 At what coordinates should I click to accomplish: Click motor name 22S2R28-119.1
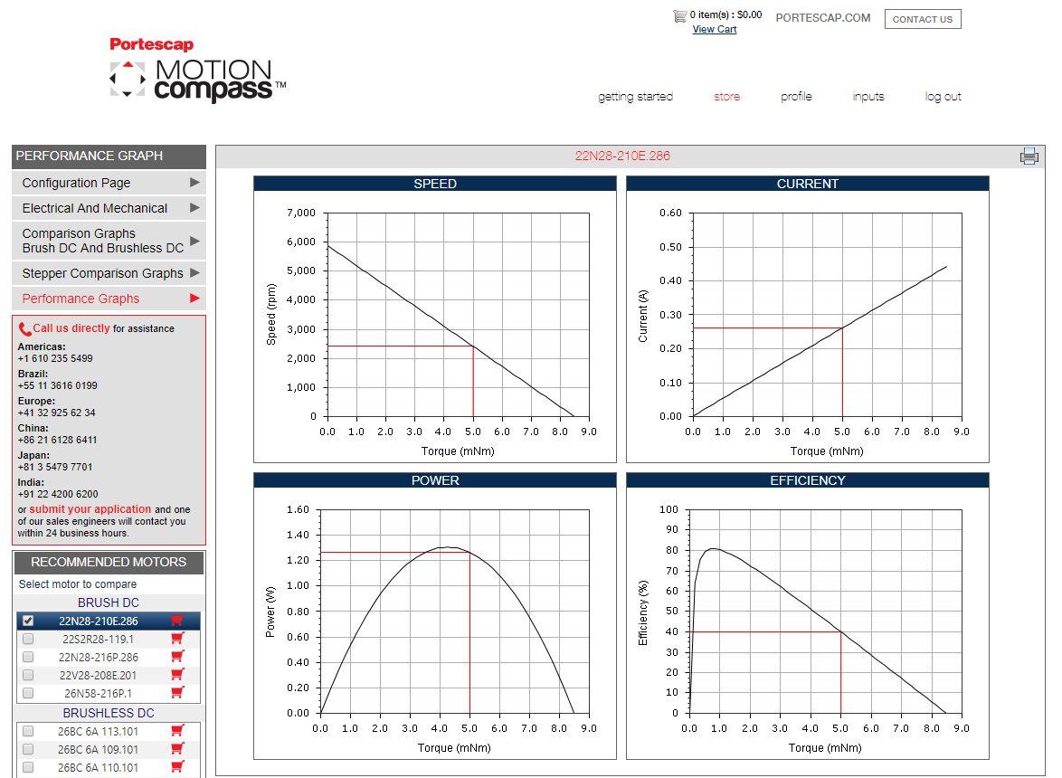pos(99,640)
